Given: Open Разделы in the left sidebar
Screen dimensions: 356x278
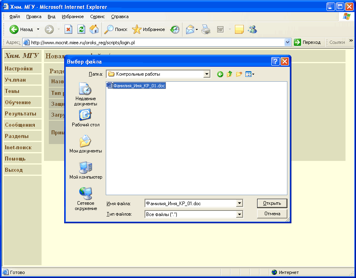Looking at the screenshot, I should click(23, 136).
